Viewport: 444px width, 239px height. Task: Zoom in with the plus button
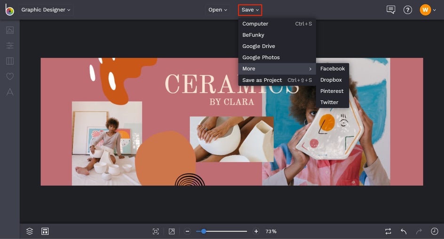256,231
